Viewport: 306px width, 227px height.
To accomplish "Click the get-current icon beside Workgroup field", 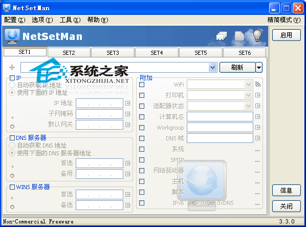I will 257,128.
